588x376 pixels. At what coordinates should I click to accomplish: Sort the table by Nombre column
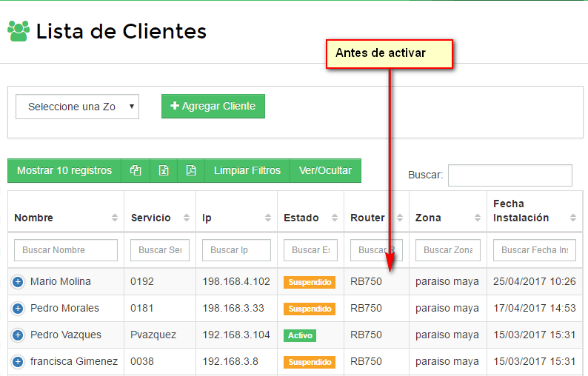(x=65, y=218)
